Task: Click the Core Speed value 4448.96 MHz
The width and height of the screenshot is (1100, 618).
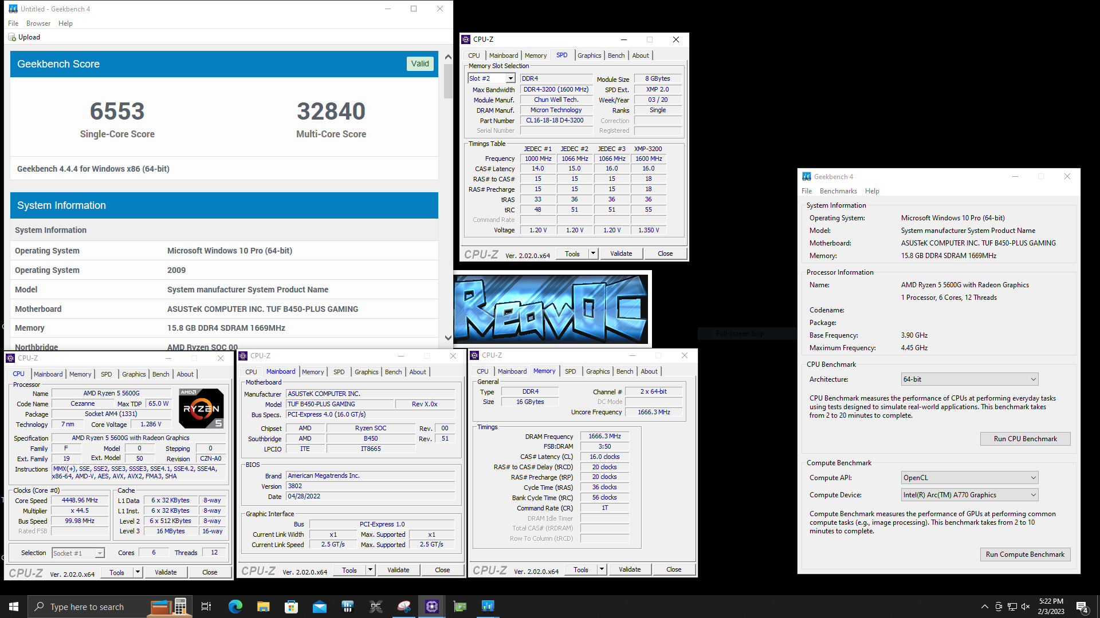Action: 80,501
